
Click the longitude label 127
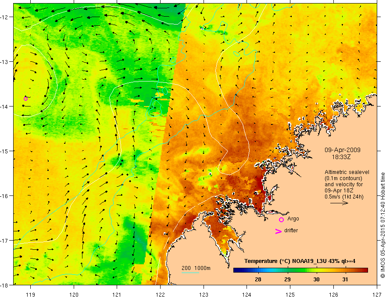click(377, 294)
